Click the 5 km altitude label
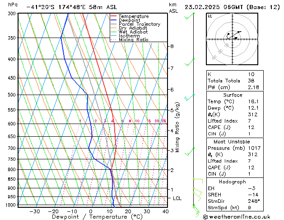This screenshot has height=220, width=284. point(172,110)
